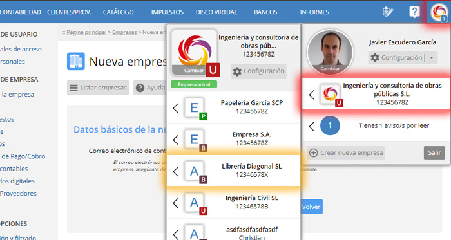Open the Proveedores sidebar link
This screenshot has width=451, height=240.
coord(18,194)
